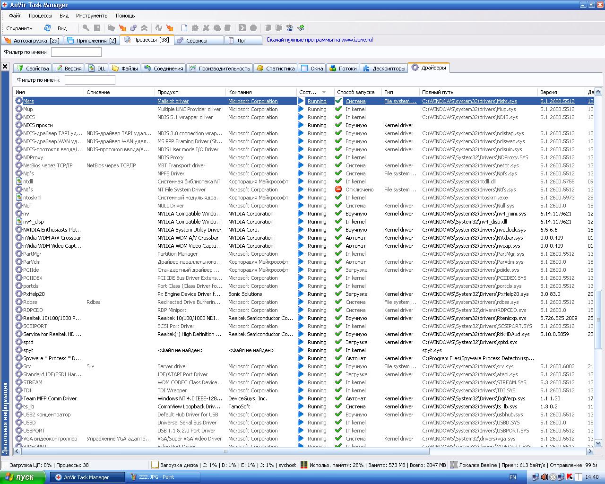Image resolution: width=605 pixels, height=484 pixels.
Task: Select the PxHelp20 driver row name
Action: (x=34, y=294)
